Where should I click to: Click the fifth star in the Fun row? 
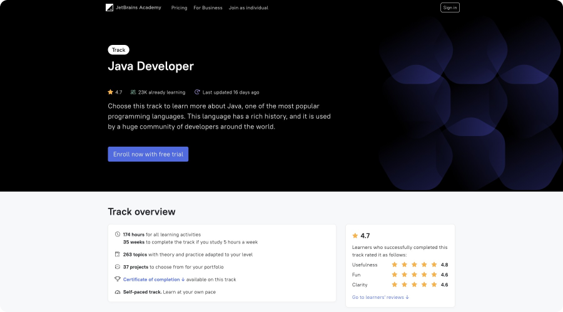(x=434, y=275)
